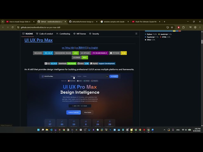Click the License MIT badge
Viewport: 203px width, 152px height.
pos(80,57)
